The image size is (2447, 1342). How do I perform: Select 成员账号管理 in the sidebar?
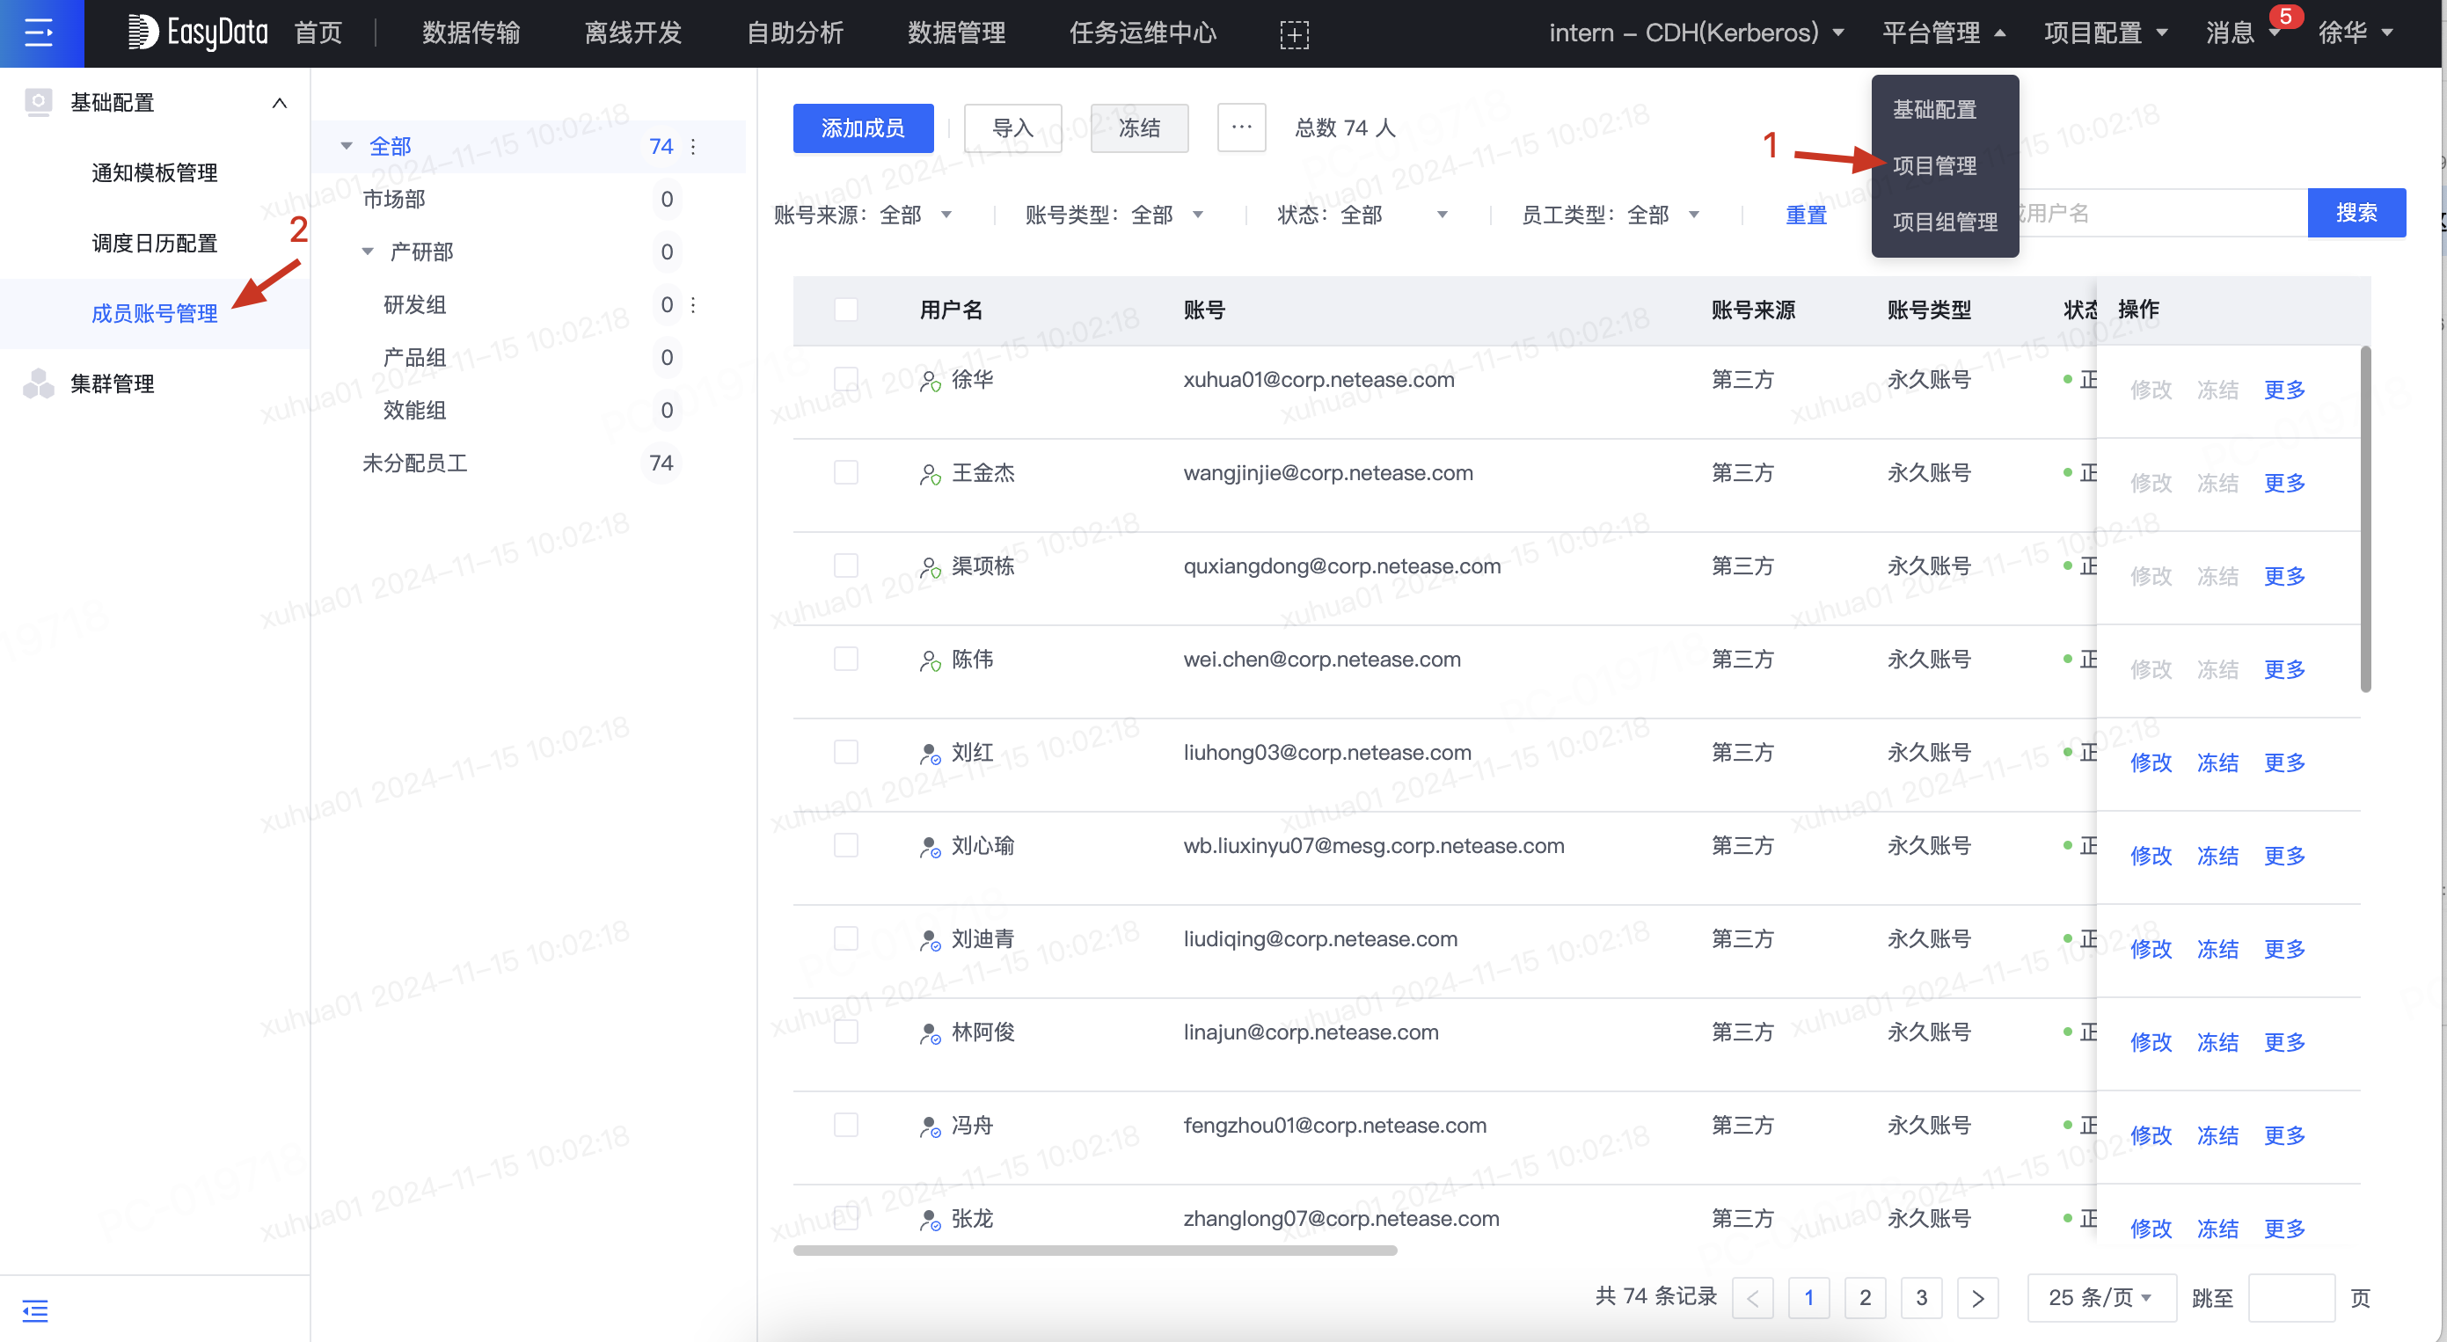pos(155,313)
